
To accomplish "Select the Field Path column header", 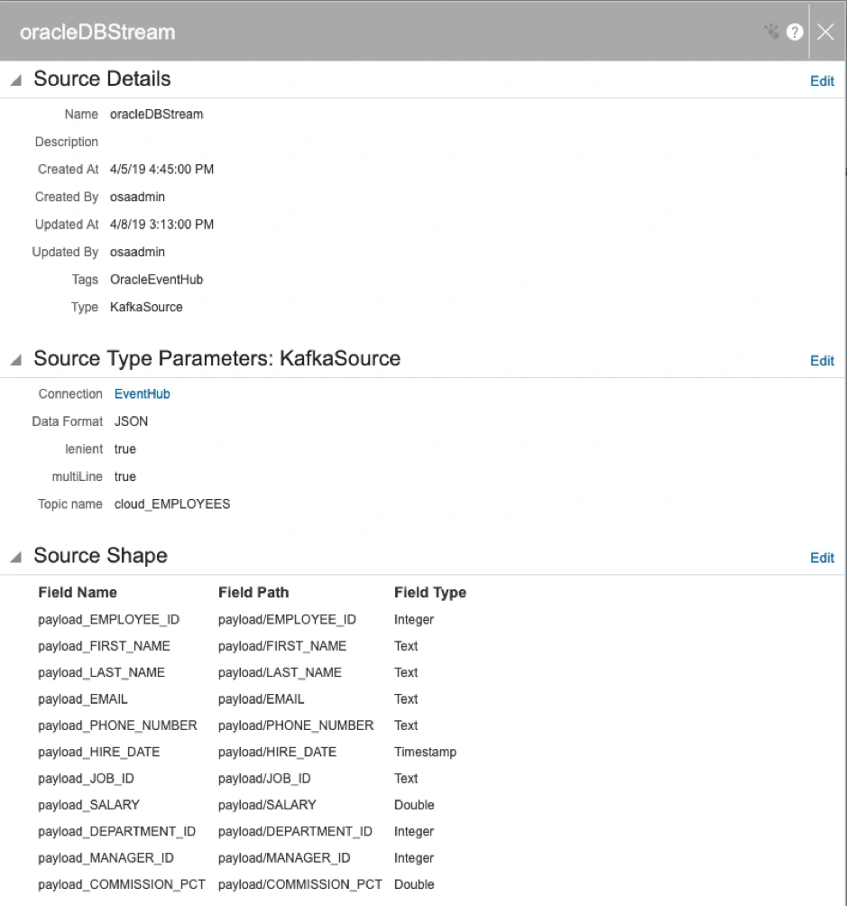I will tap(253, 592).
